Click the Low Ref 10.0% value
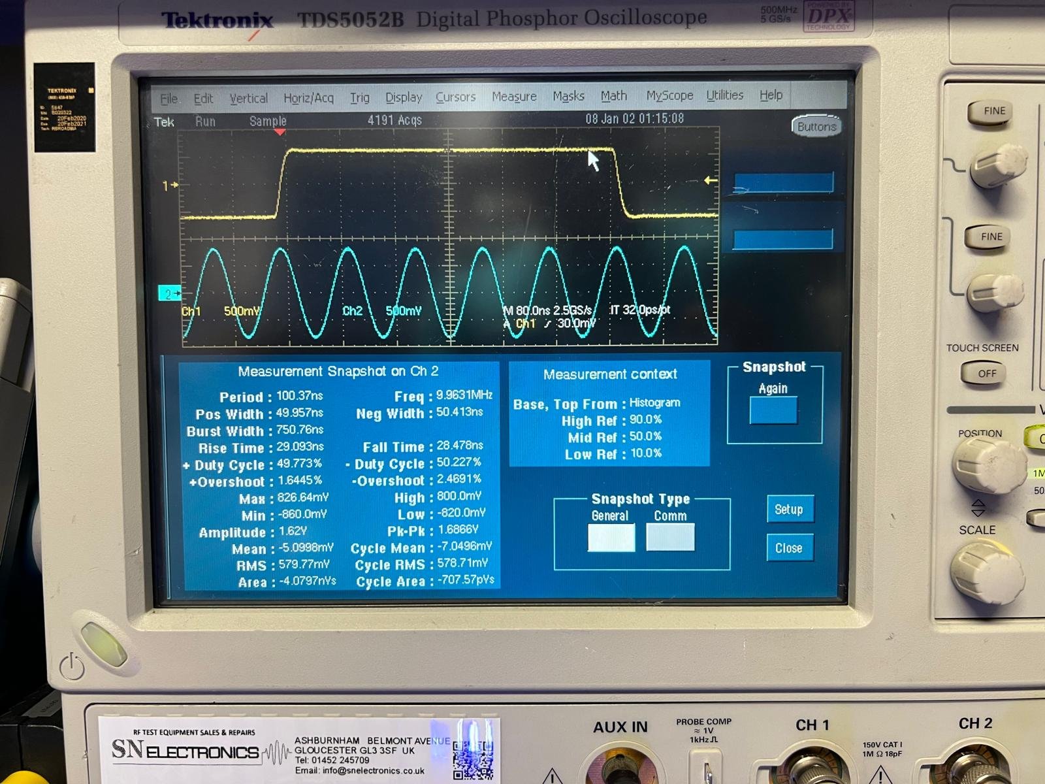Viewport: 1045px width, 784px height. 645,453
